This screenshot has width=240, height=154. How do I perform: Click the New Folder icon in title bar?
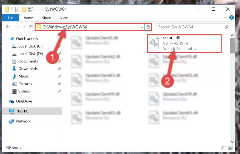point(24,9)
